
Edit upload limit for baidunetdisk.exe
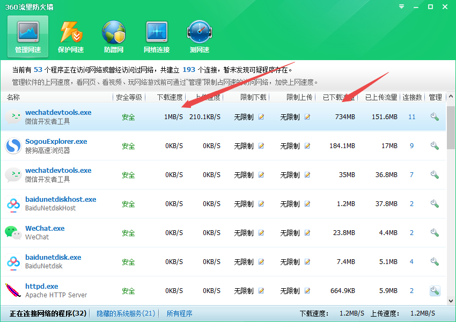pyautogui.click(x=307, y=262)
